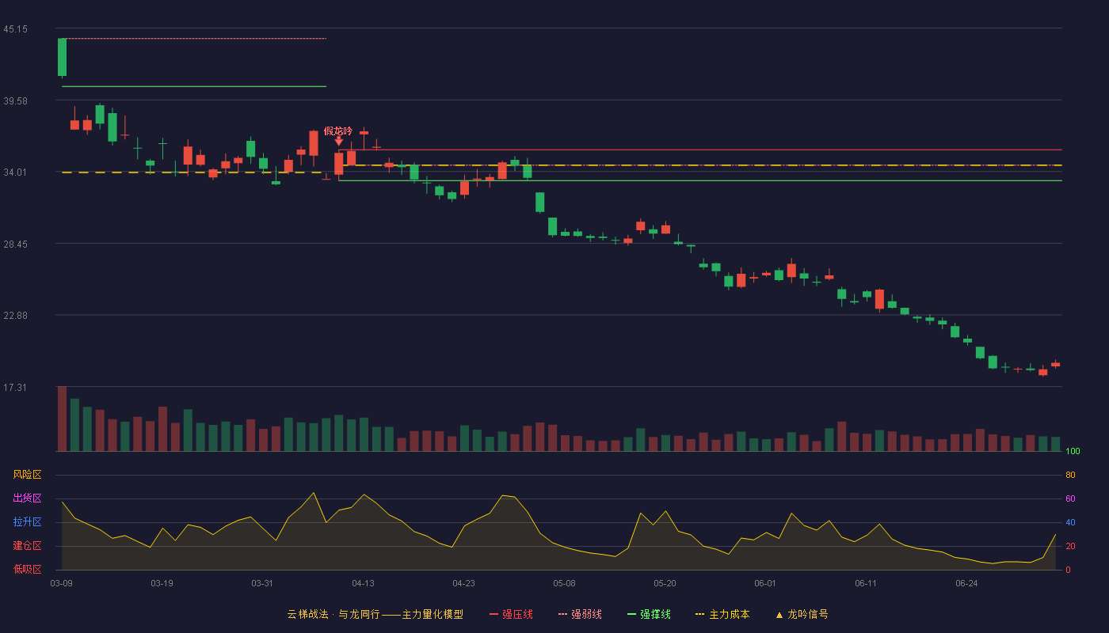1109x633 pixels.
Task: Click the 17.31 price axis label
Action: click(x=15, y=388)
